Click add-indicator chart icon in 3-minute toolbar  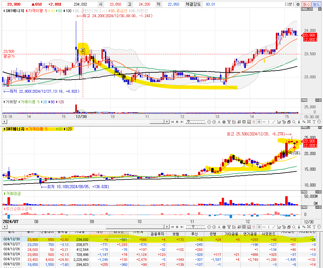[234, 122]
